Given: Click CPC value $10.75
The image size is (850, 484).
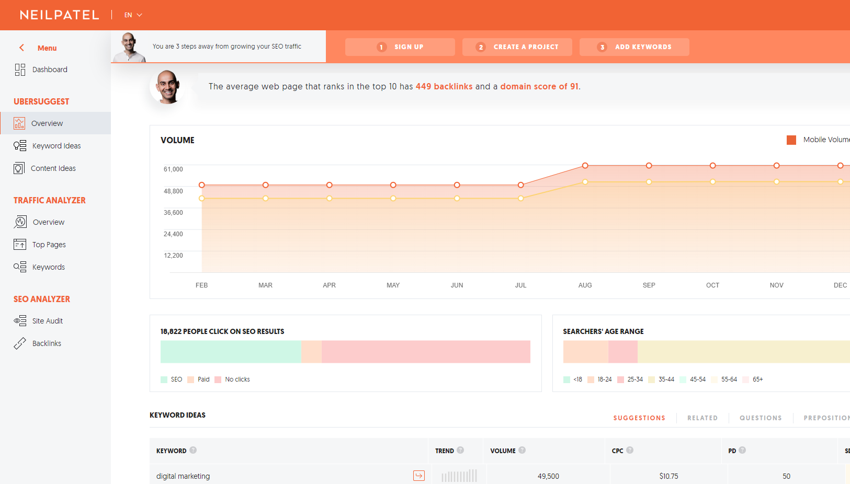Looking at the screenshot, I should point(668,476).
